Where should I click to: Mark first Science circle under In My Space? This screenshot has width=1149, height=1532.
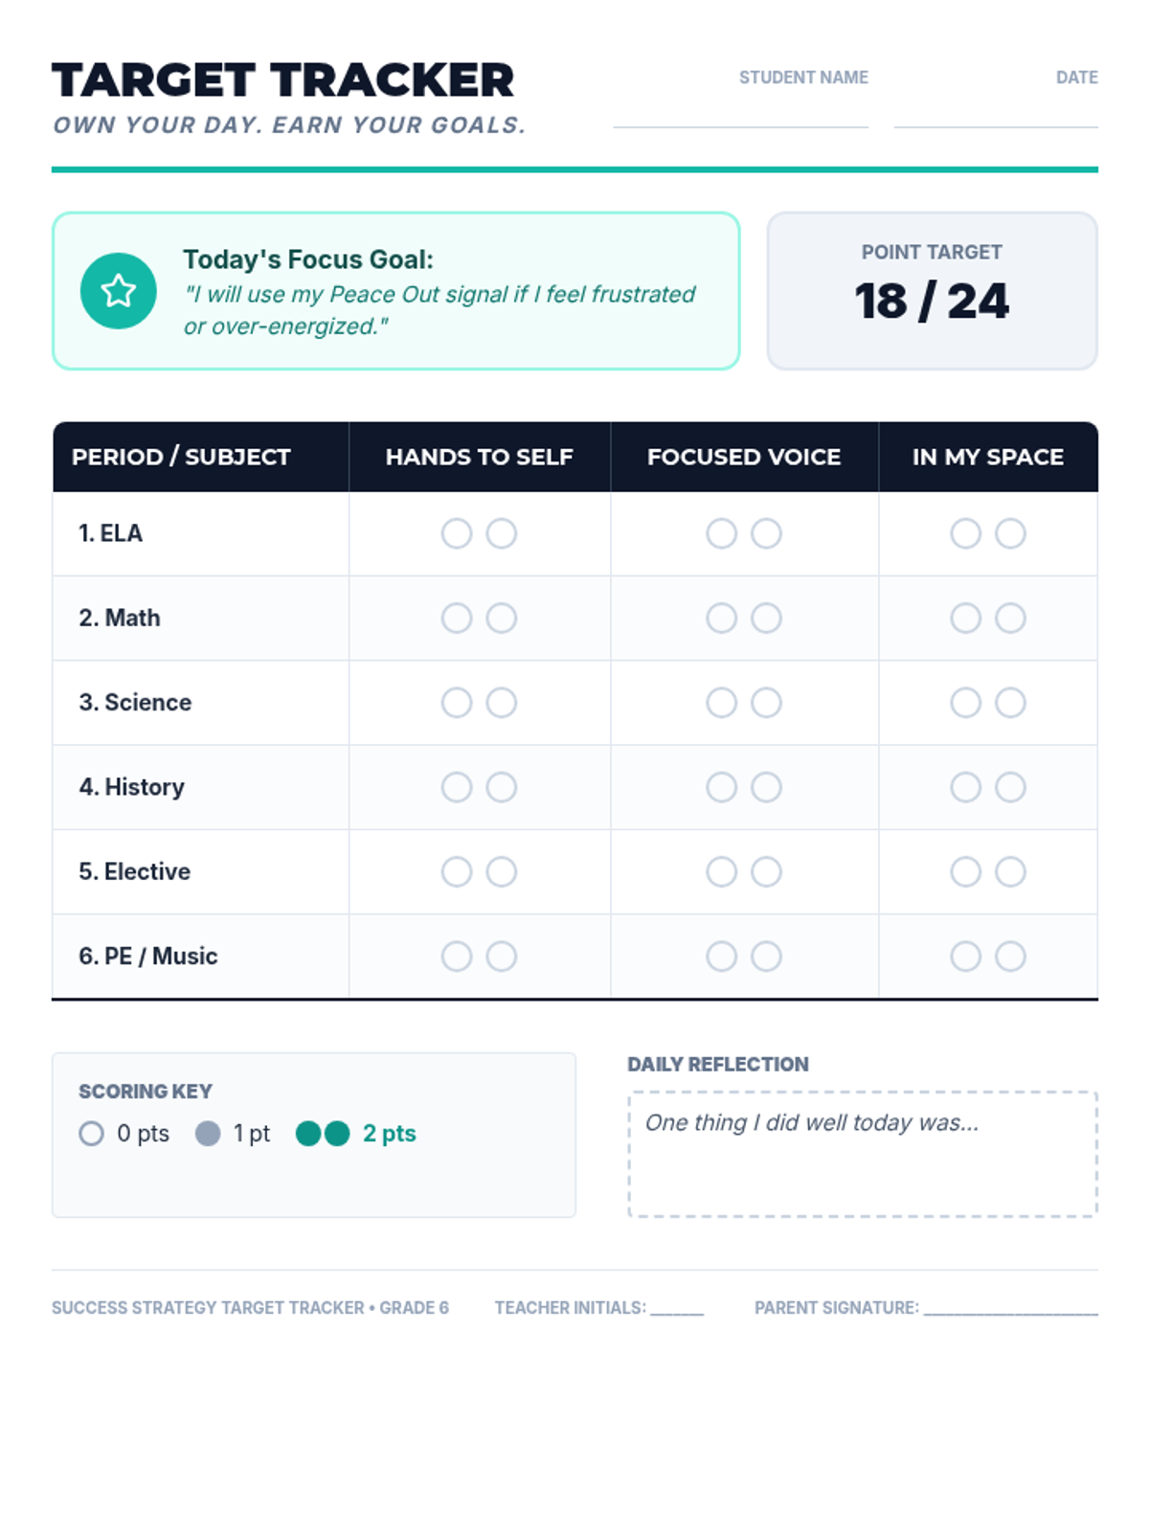pos(965,703)
